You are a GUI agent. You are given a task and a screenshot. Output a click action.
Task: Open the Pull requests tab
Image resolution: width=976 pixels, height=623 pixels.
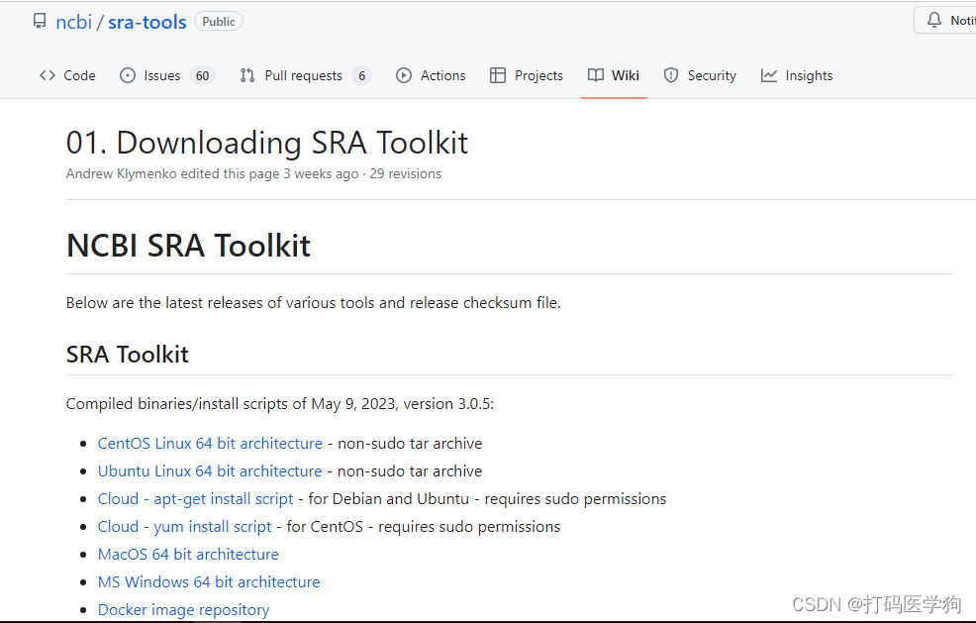tap(305, 75)
